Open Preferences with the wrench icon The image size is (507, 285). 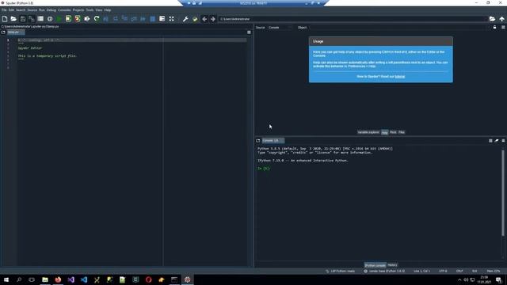pos(185,19)
